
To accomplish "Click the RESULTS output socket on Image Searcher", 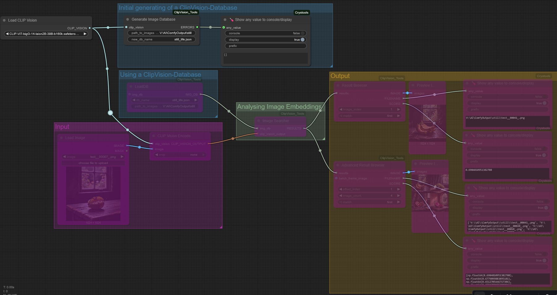I will pos(304,128).
